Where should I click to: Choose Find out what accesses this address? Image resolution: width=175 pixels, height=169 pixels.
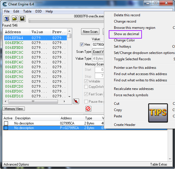click(x=140, y=74)
